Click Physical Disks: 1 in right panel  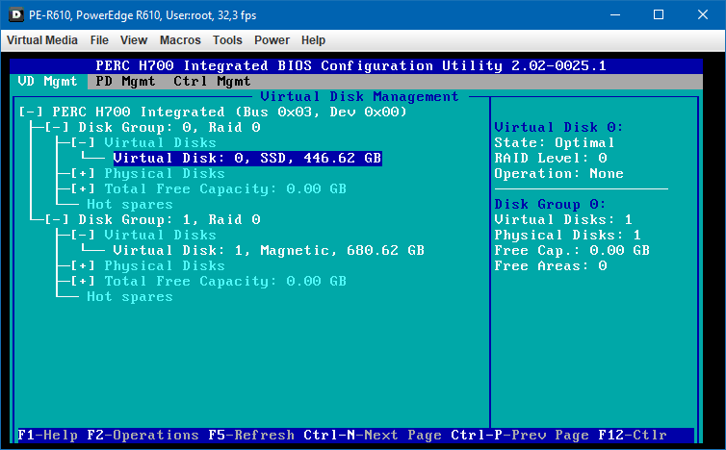[x=568, y=235]
